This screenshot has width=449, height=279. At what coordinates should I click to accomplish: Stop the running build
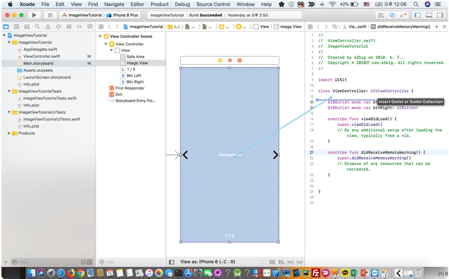50,15
